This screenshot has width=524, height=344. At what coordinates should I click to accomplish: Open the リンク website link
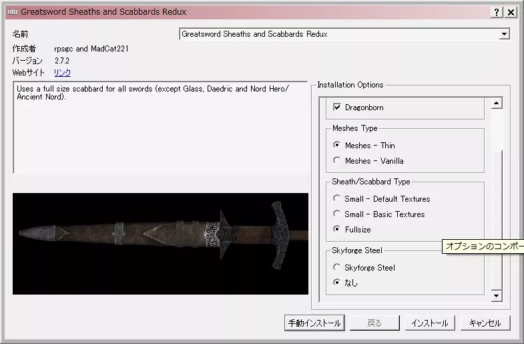tap(62, 73)
